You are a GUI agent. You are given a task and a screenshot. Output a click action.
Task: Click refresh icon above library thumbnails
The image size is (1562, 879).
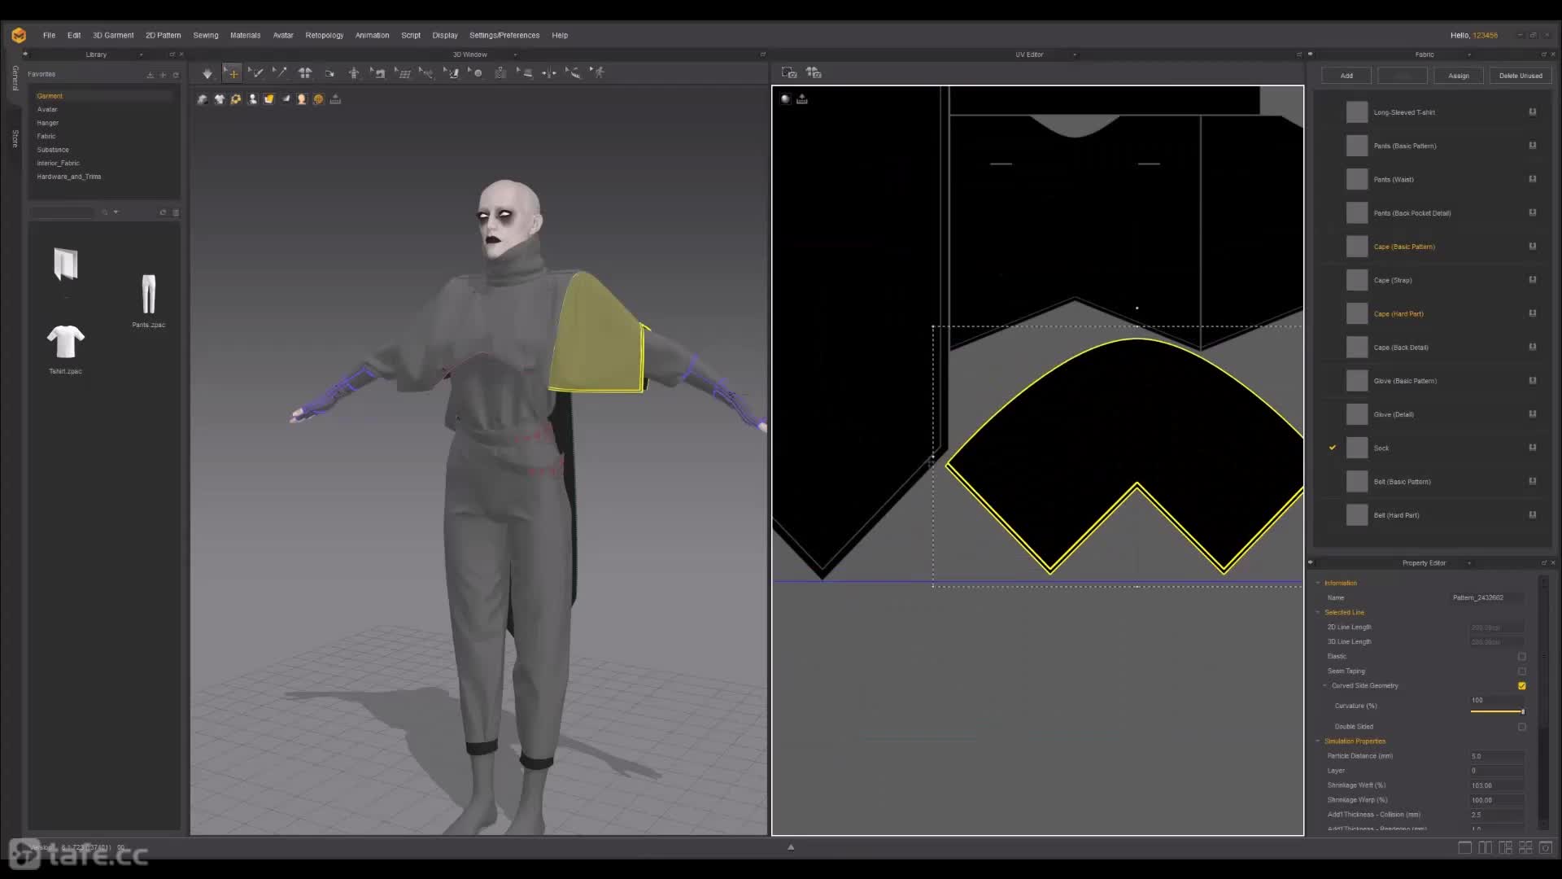pos(163,212)
